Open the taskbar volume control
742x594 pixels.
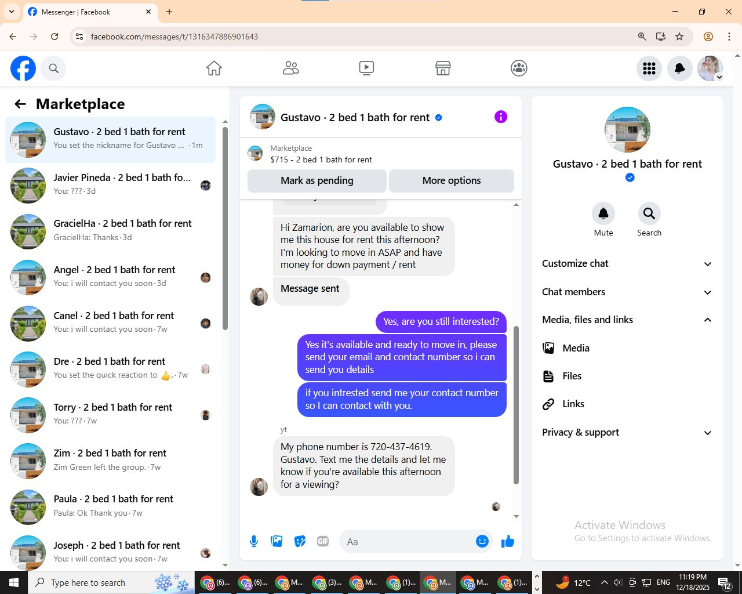pyautogui.click(x=618, y=582)
